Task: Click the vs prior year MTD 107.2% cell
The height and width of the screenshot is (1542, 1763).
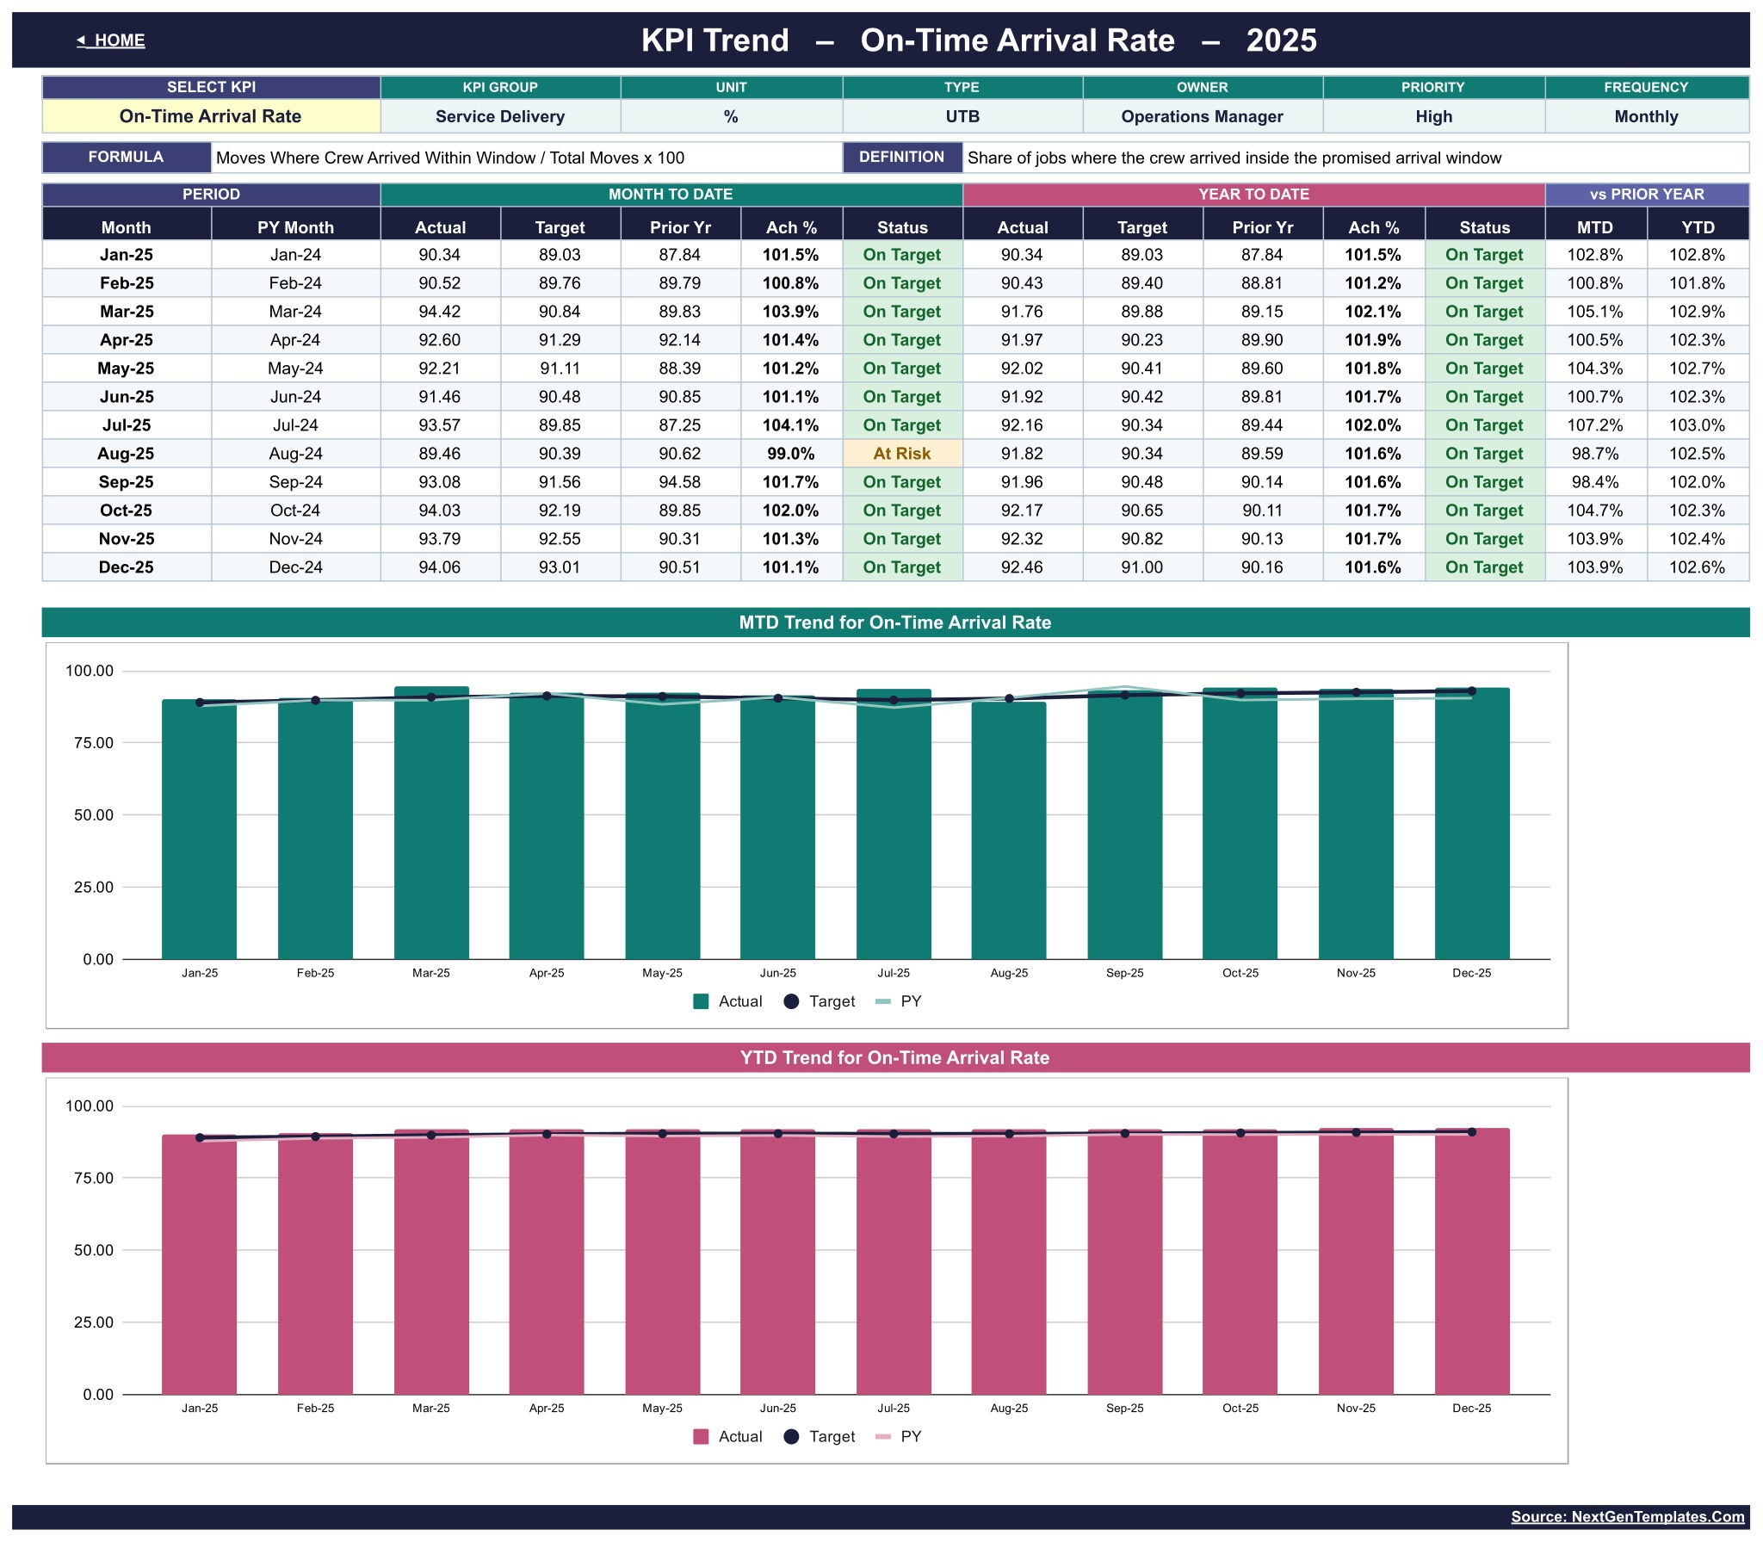Action: tap(1595, 425)
